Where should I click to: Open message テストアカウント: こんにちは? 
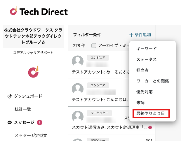pos(100,100)
